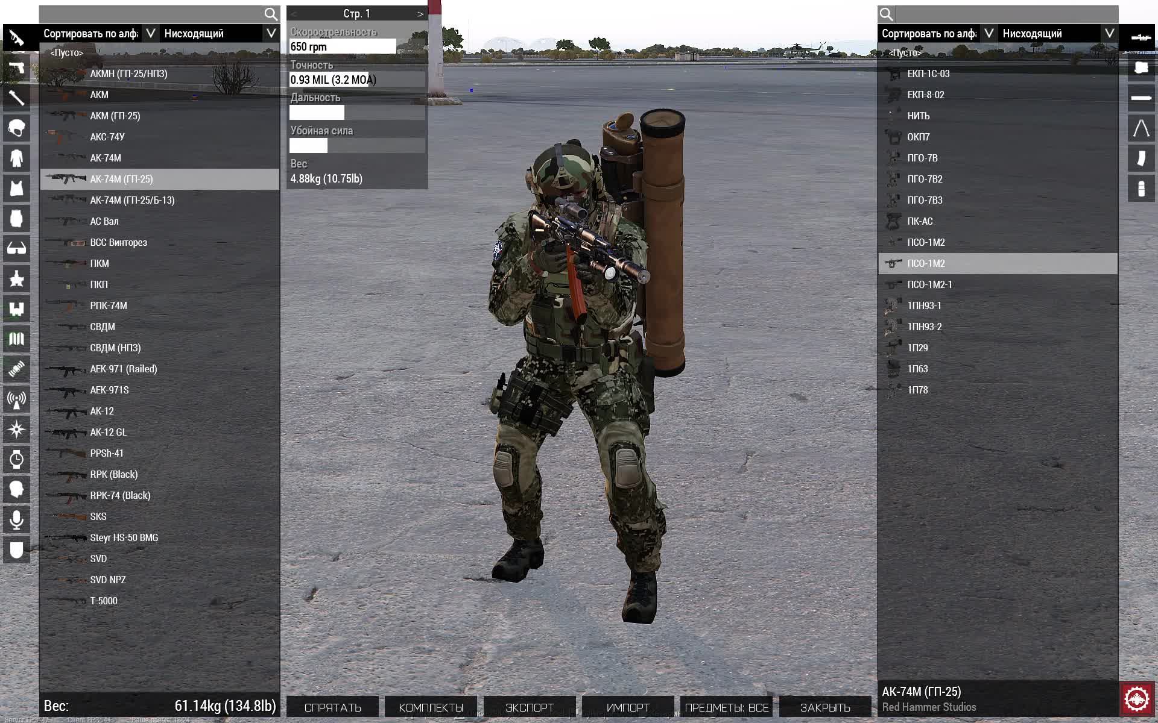The image size is (1158, 723).
Task: Select the handgun category icon
Action: pyautogui.click(x=16, y=67)
